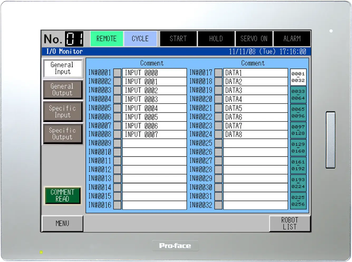
Task: Open the Specific Output tab
Action: point(62,134)
